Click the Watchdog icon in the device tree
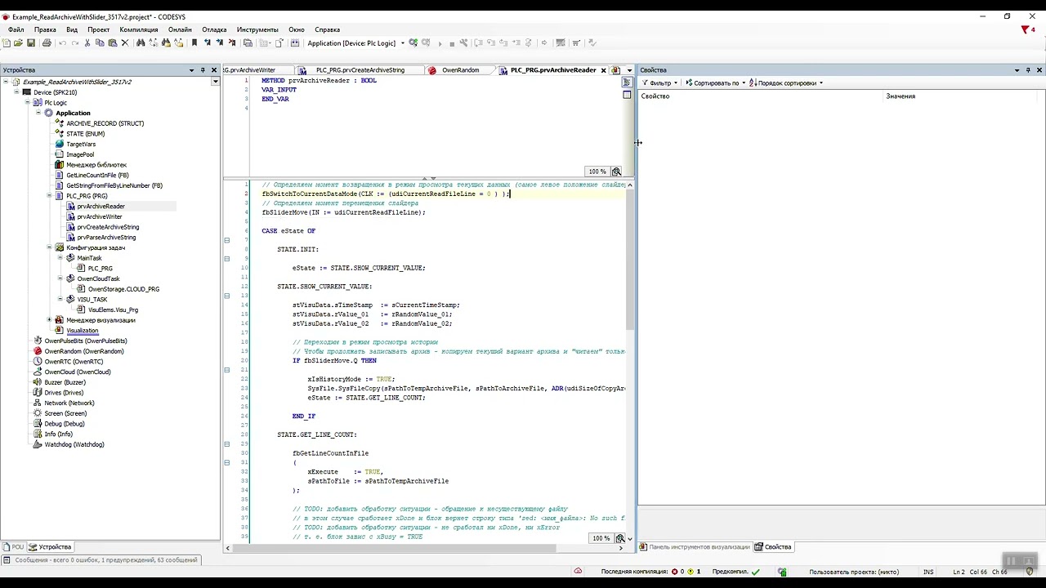Viewport: 1046px width, 588px height. point(38,444)
